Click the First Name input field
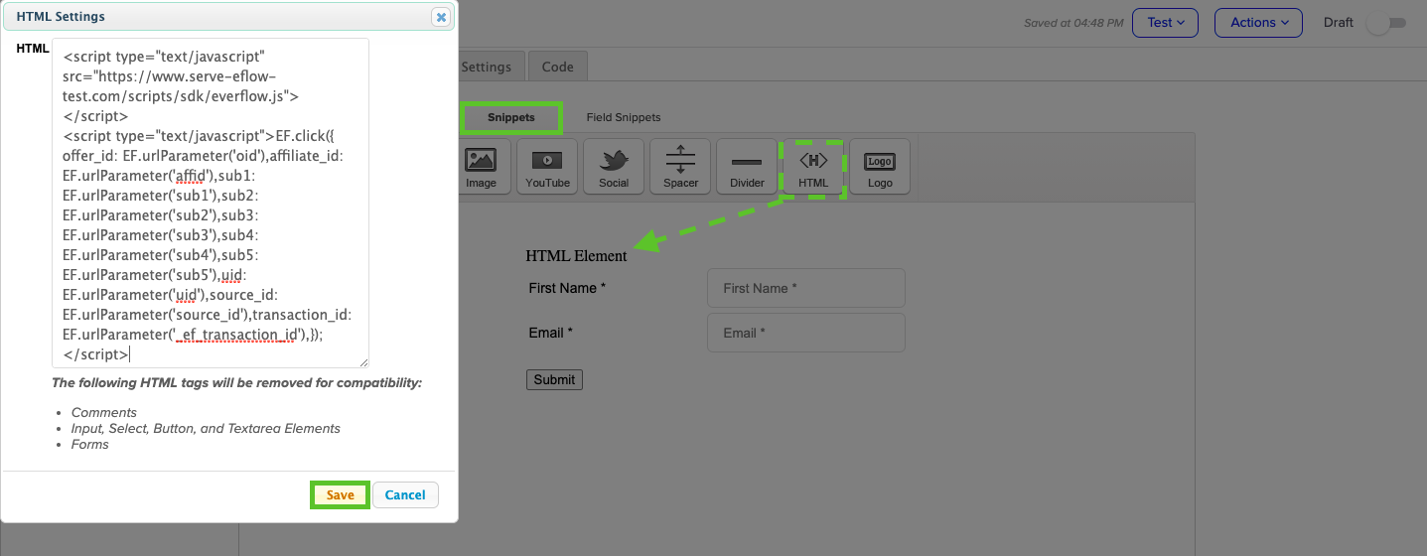The width and height of the screenshot is (1427, 556). [x=806, y=288]
